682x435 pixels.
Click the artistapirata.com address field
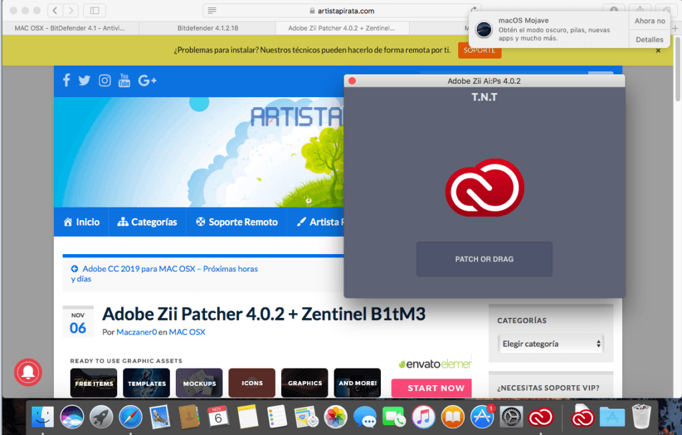[x=342, y=11]
